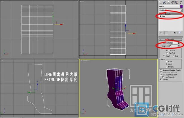This screenshot has width=184, height=118.
Task: Click the Pin Stack icon
Action: (161, 32)
